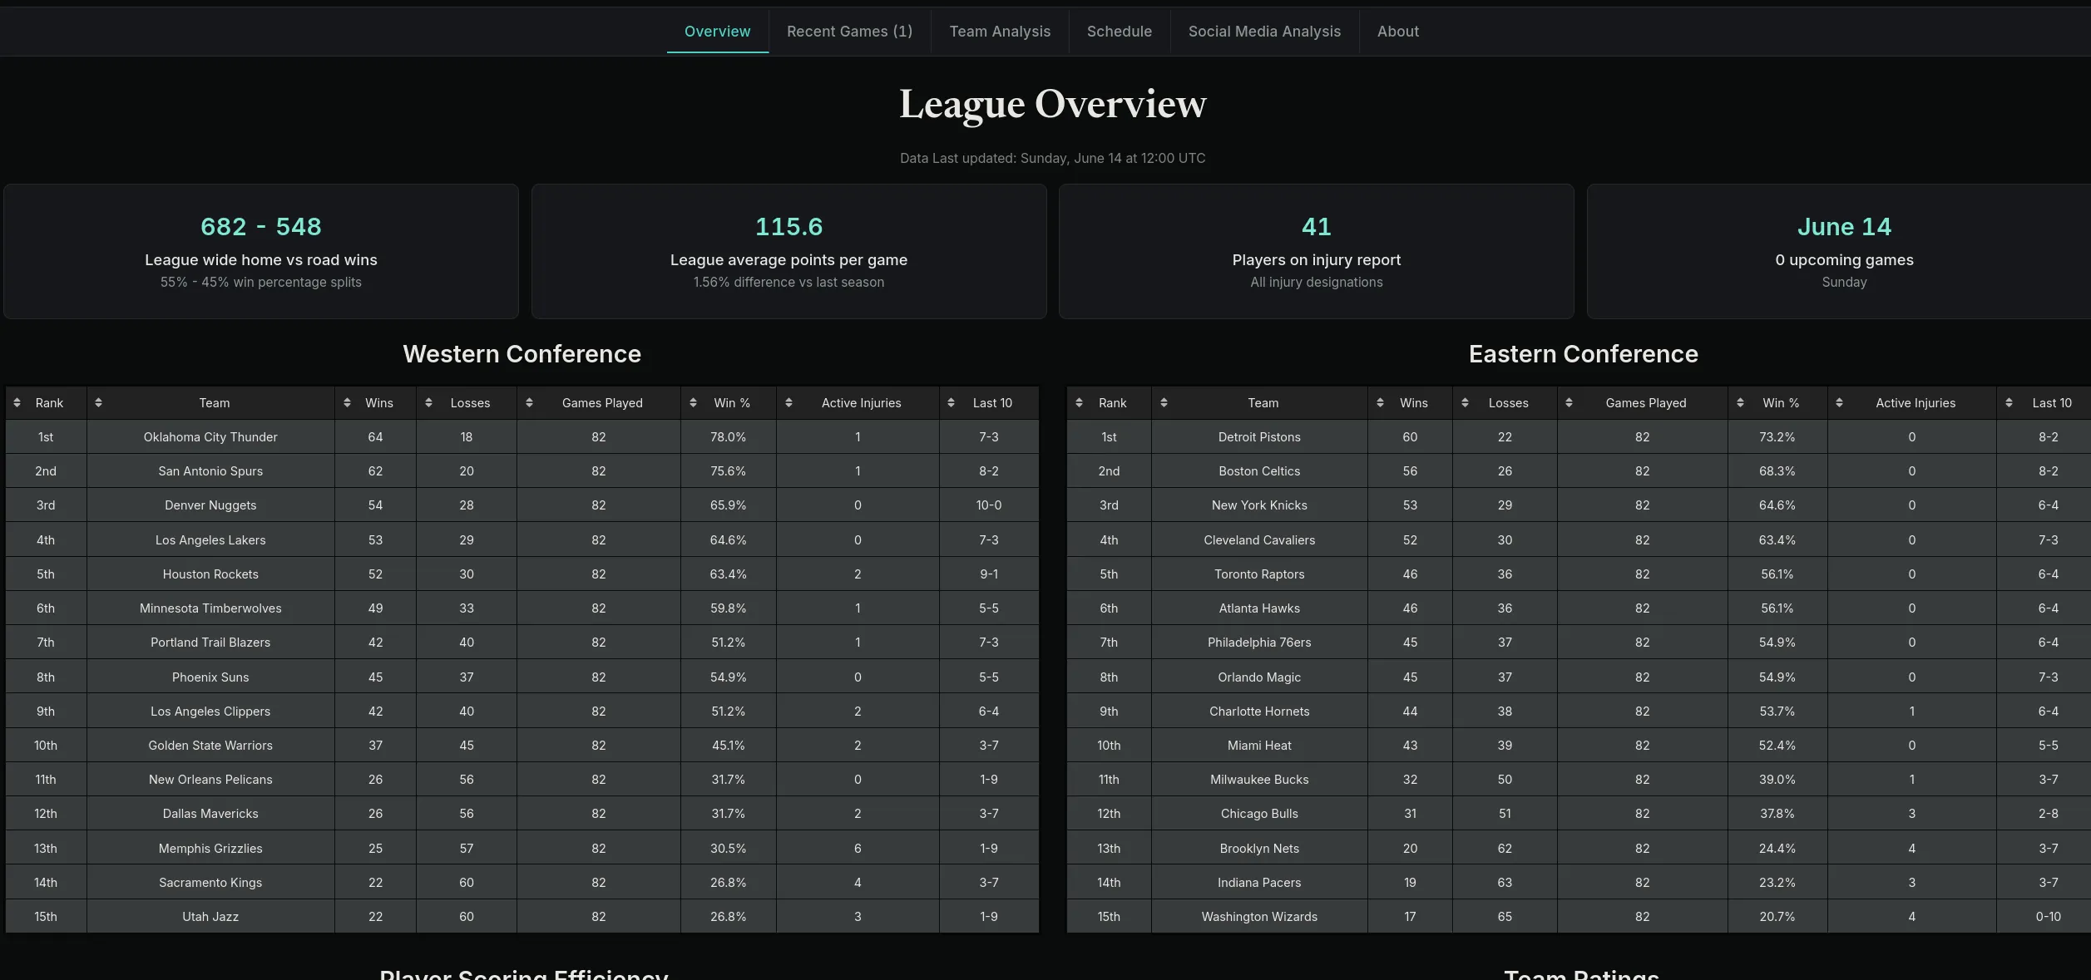This screenshot has width=2091, height=980.
Task: Sort Western Conference by Wins arrows
Action: click(347, 403)
